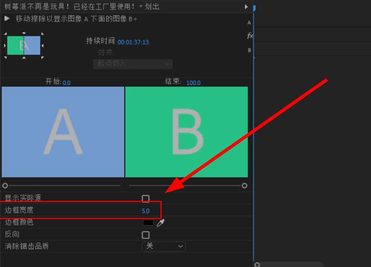Open the 消除锯齿品质 dropdown set to 关
The image size is (371, 267).
click(164, 246)
